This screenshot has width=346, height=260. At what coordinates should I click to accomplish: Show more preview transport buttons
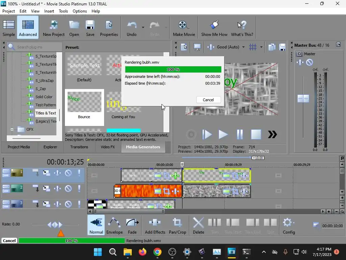point(272,134)
